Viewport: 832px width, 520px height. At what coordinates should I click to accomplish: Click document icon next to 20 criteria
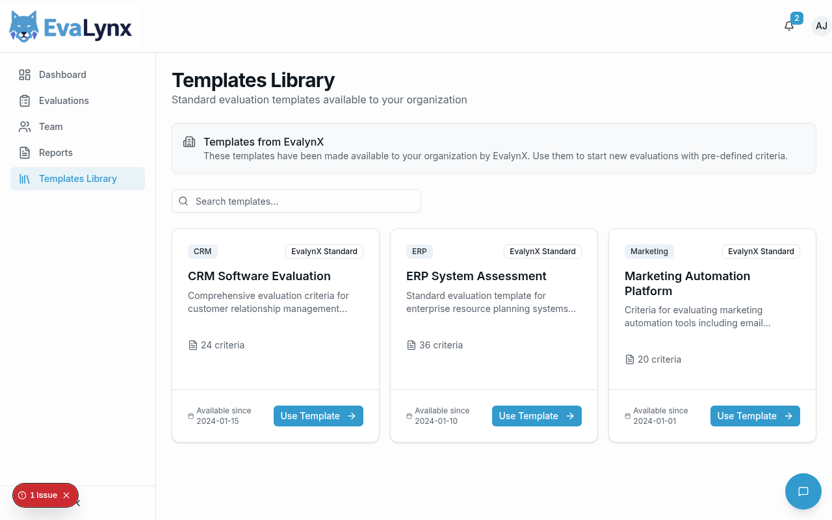pyautogui.click(x=629, y=359)
